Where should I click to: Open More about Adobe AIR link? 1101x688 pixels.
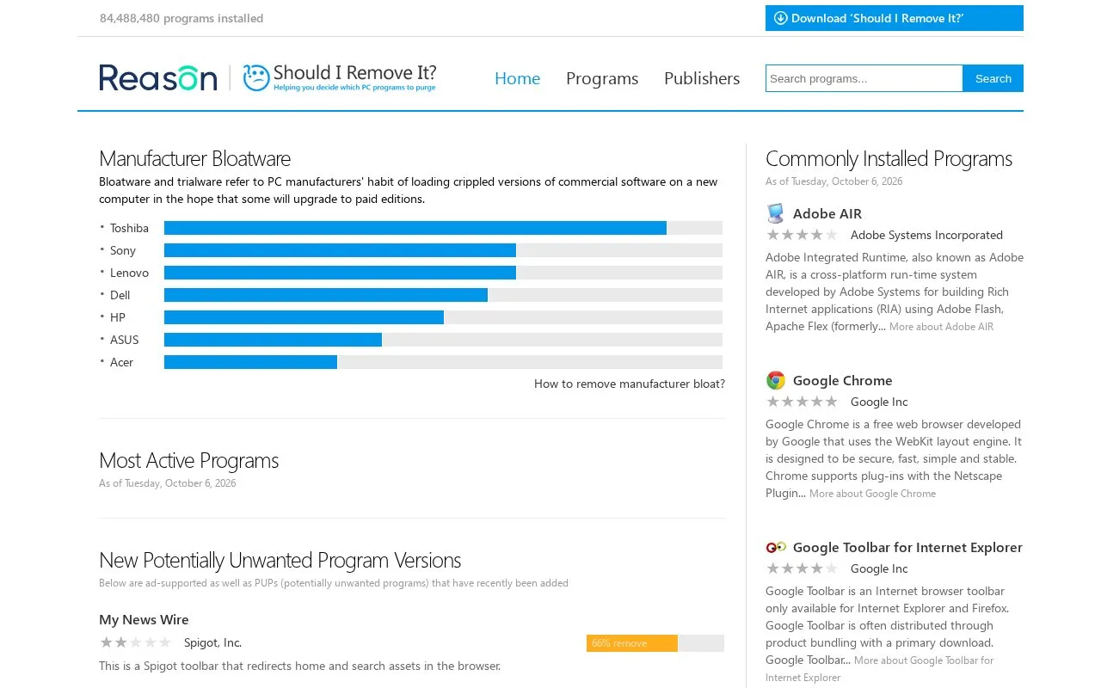[x=941, y=327]
